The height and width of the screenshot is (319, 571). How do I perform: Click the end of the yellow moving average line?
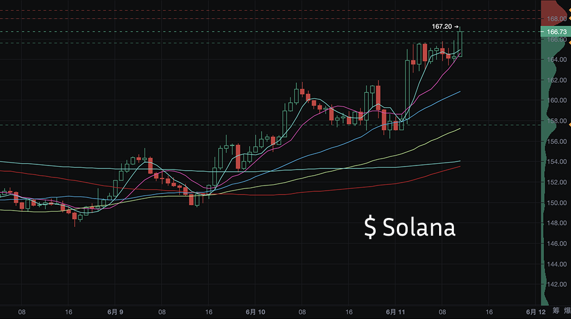(x=460, y=129)
